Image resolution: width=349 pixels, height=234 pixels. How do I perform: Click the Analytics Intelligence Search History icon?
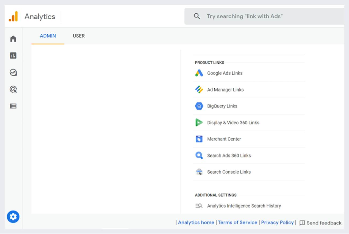click(x=199, y=206)
